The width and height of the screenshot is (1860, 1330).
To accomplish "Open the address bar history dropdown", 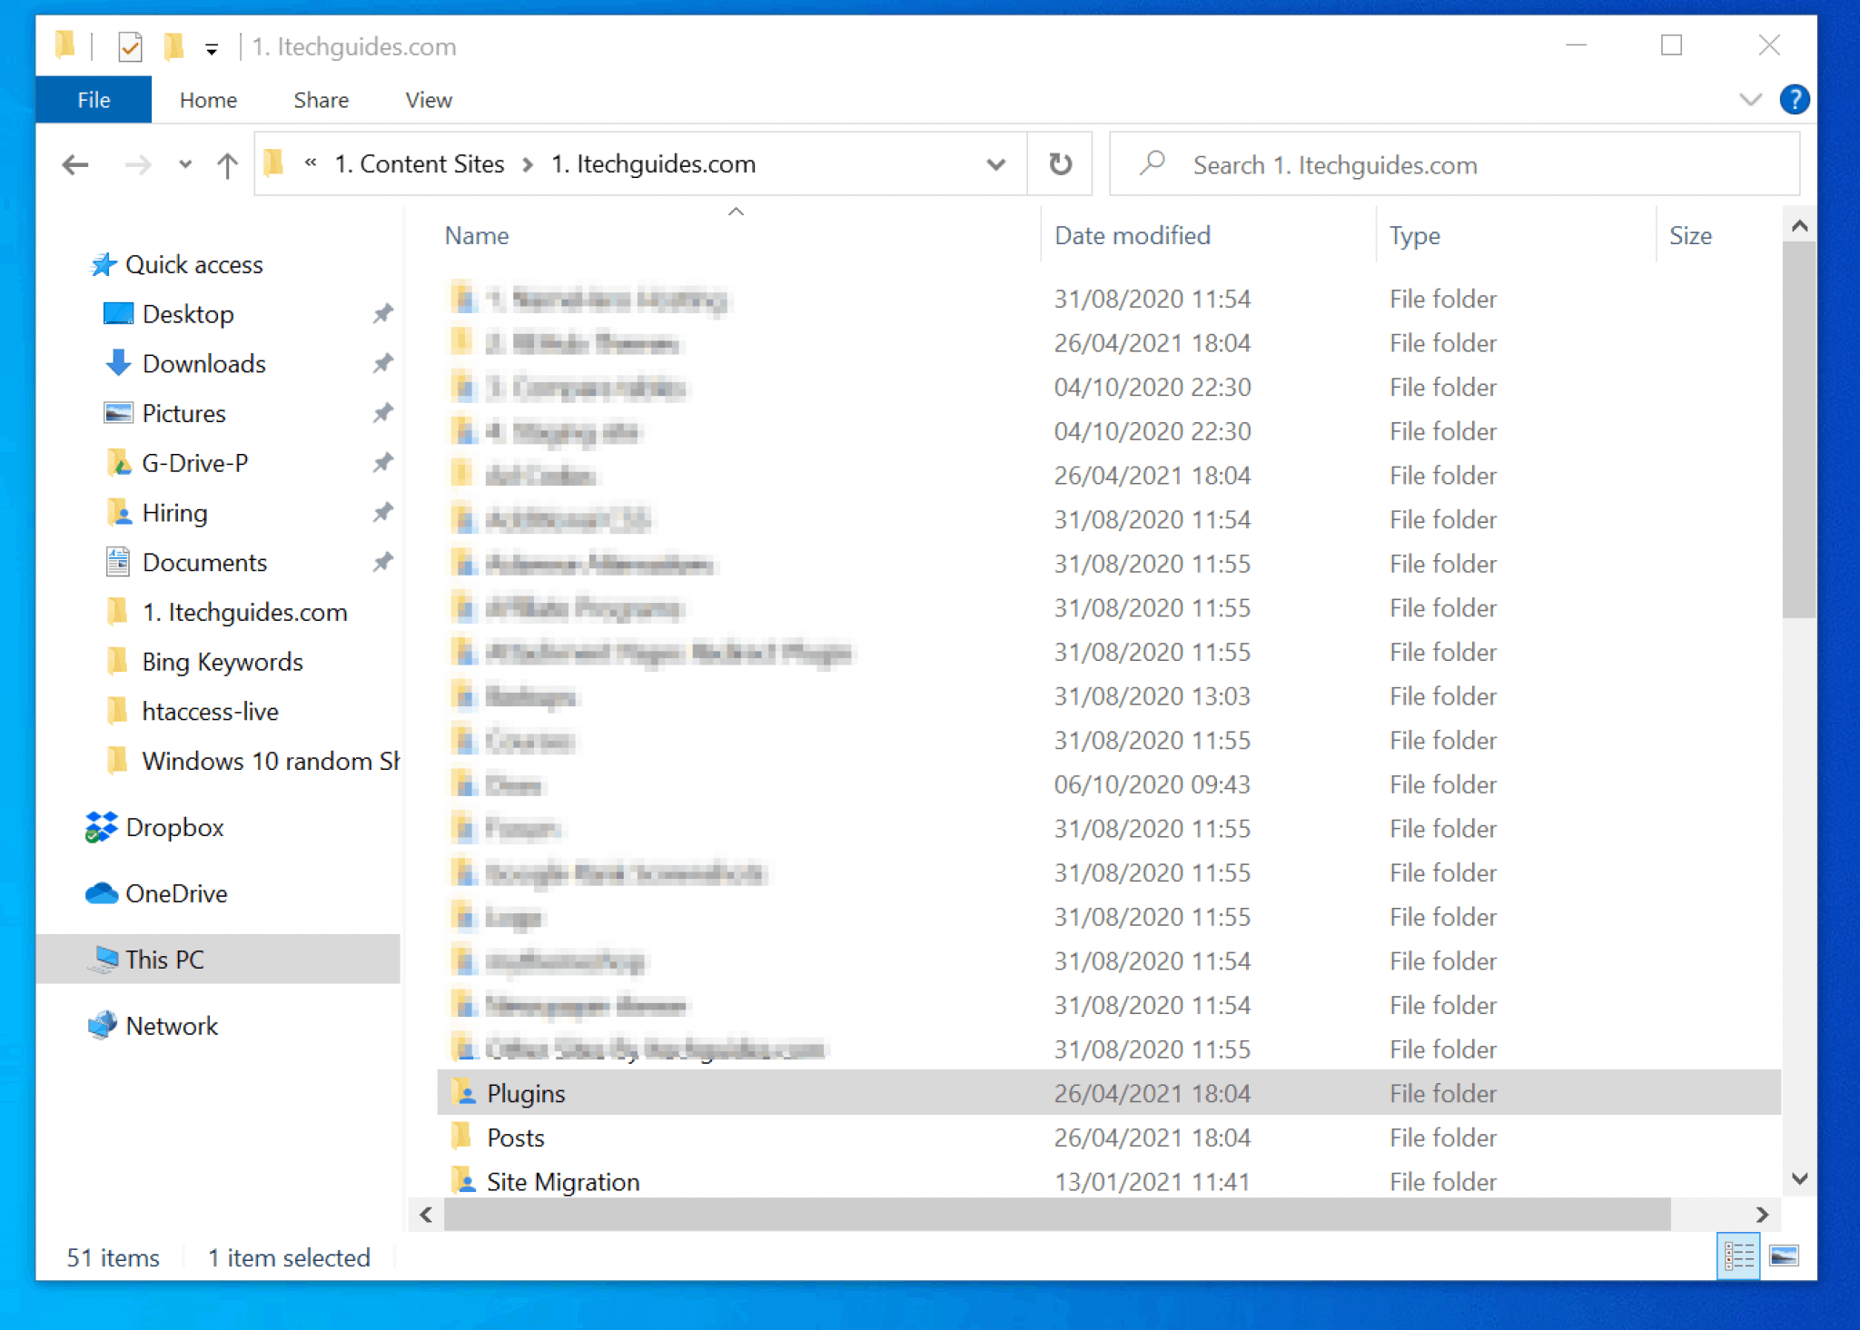I will [996, 164].
